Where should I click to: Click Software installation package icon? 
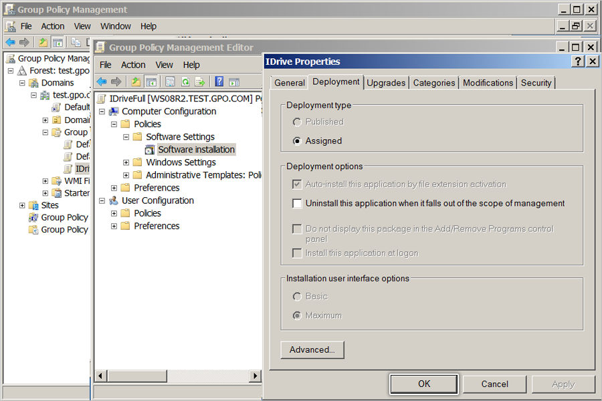150,150
